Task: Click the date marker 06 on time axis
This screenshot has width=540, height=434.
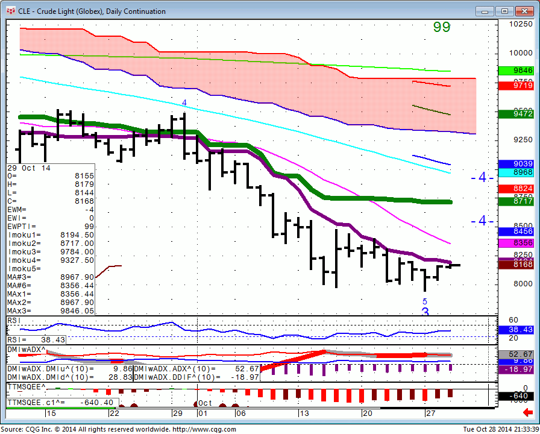Action: coord(240,414)
